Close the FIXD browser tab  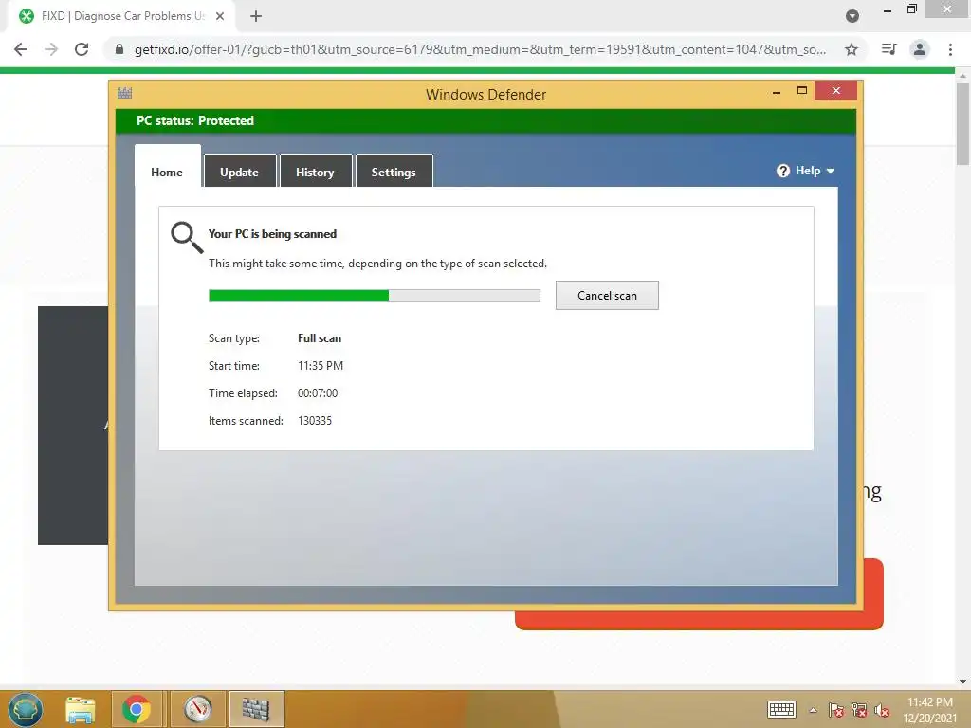[220, 16]
